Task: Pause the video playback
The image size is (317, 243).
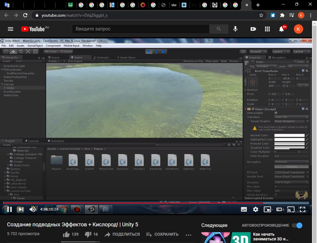Action: point(9,209)
